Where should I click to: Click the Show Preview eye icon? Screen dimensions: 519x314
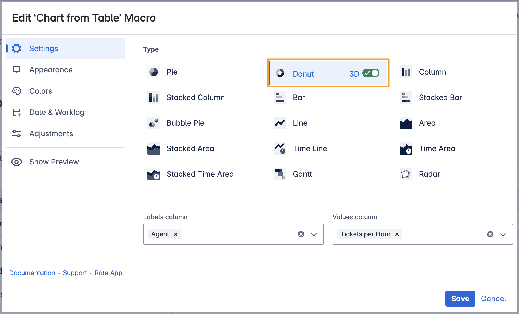click(17, 162)
